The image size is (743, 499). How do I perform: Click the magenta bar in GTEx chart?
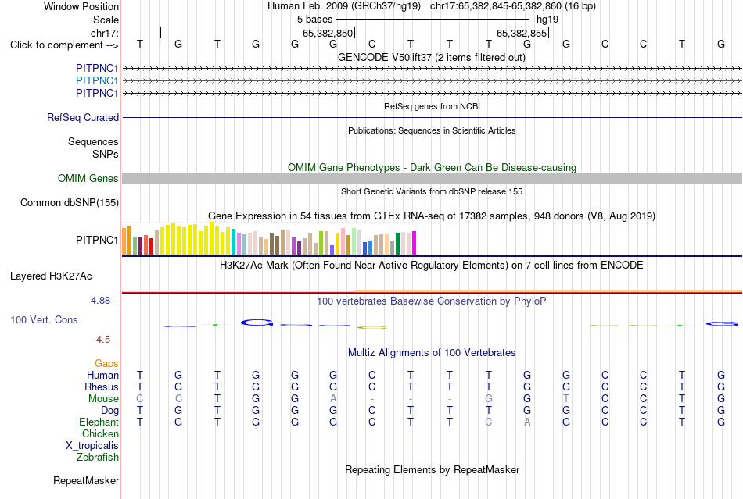click(x=415, y=243)
